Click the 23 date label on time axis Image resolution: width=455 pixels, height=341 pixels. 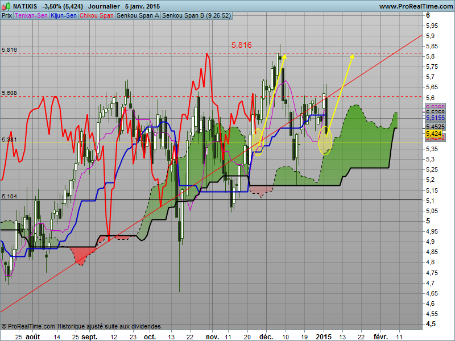pos(133,337)
